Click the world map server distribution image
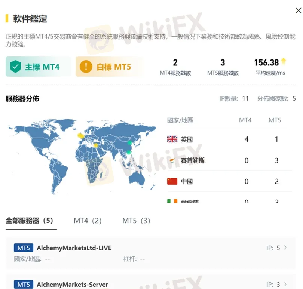 pos(82,157)
